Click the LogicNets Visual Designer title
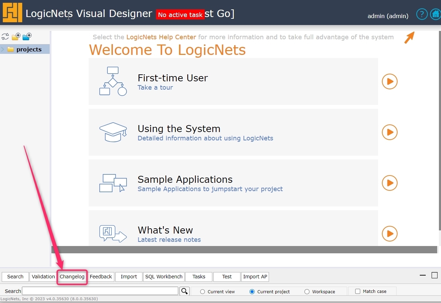441x303 pixels. 89,14
